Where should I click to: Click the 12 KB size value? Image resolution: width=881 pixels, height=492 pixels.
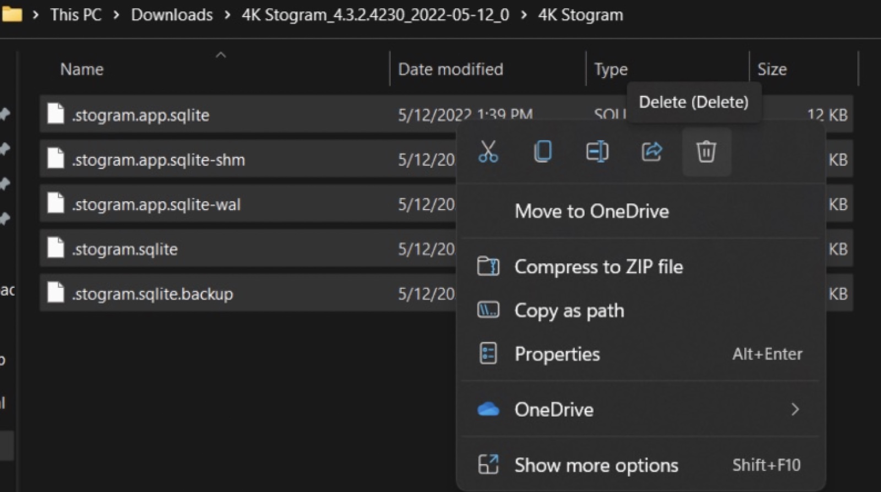tap(827, 115)
